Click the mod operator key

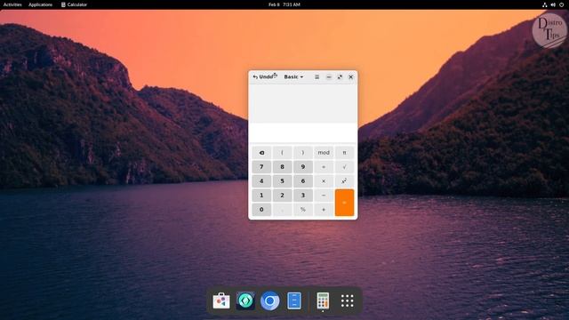324,153
